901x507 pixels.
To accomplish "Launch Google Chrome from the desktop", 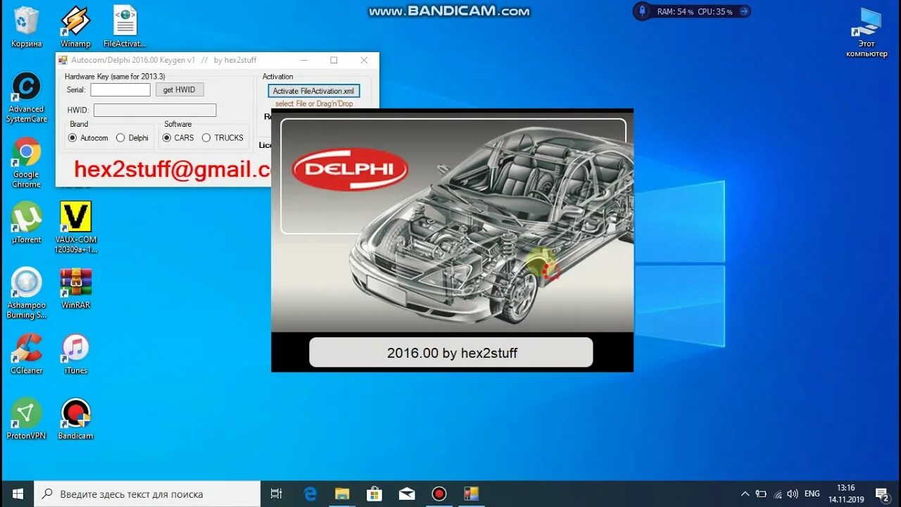I will (x=26, y=163).
